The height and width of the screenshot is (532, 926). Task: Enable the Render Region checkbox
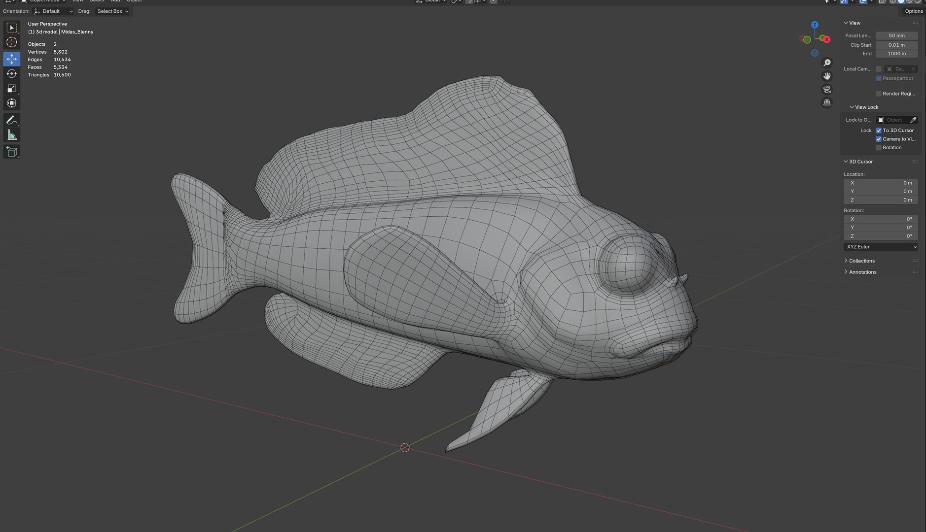coord(879,94)
